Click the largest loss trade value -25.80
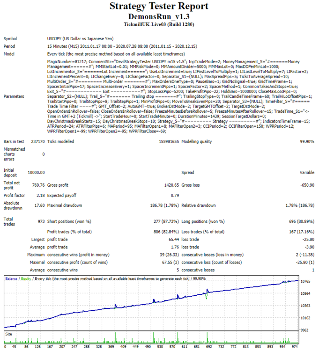 click(x=308, y=239)
